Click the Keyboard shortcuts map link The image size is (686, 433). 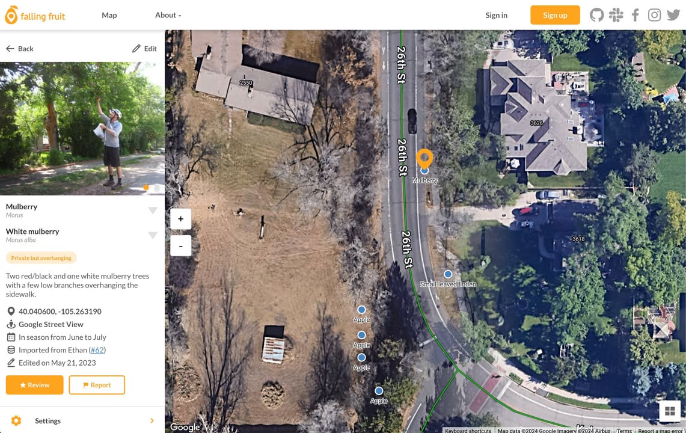tap(468, 431)
